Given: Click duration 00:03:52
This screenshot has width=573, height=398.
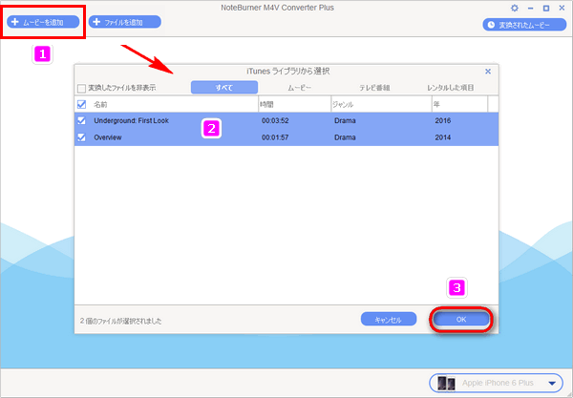Looking at the screenshot, I should (x=275, y=120).
